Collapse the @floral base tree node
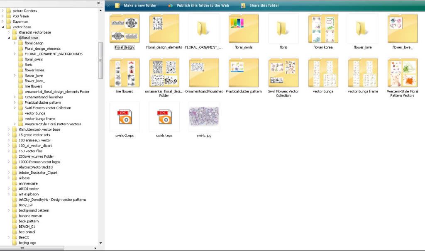425x251 pixels. click(9, 38)
